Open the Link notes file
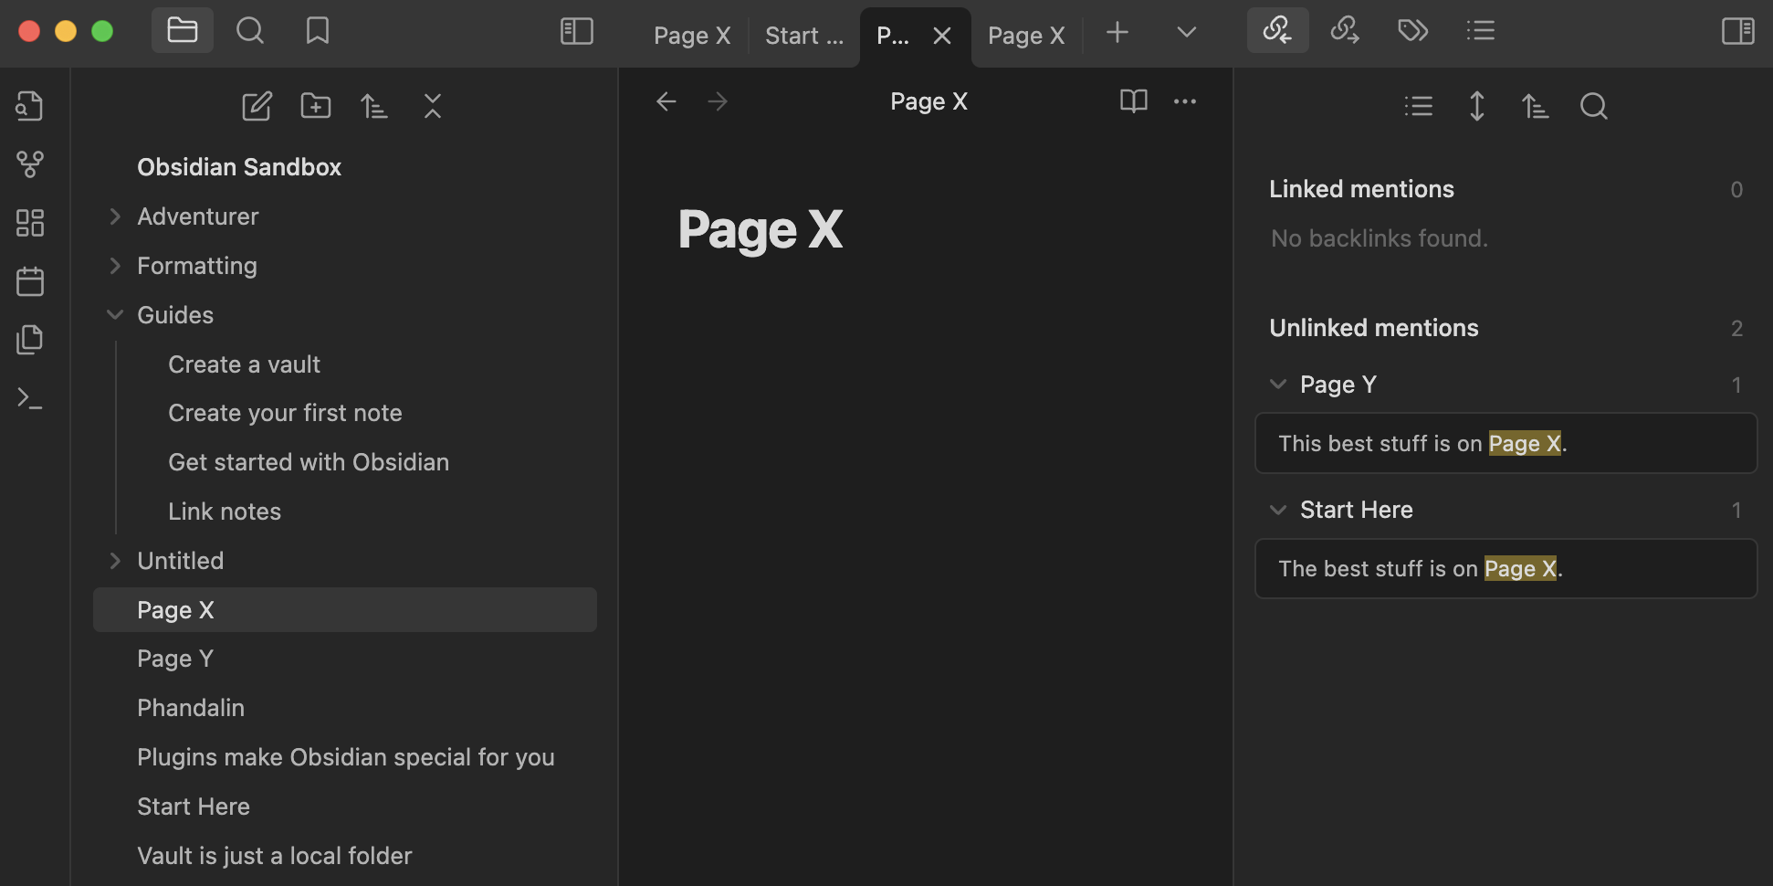Viewport: 1773px width, 886px height. tap(225, 512)
